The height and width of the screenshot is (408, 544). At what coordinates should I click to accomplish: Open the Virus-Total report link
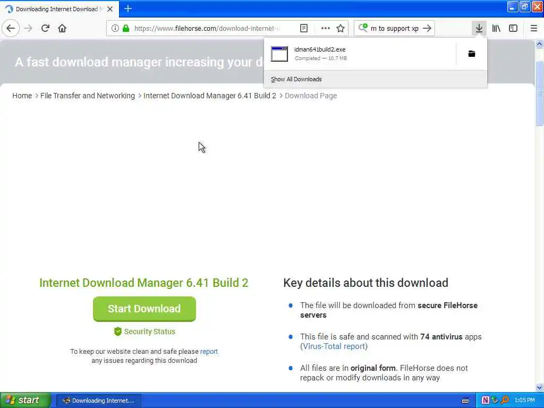point(334,346)
